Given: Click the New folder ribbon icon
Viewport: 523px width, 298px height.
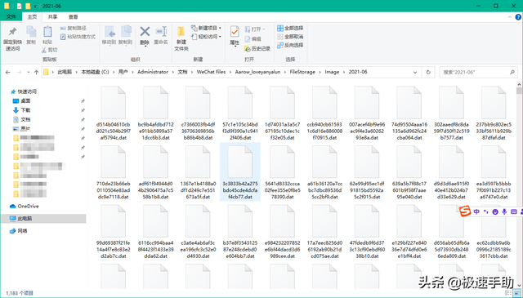Looking at the screenshot, I should point(181,32).
